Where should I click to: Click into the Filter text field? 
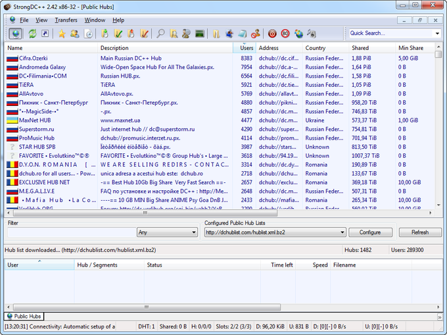click(72, 232)
